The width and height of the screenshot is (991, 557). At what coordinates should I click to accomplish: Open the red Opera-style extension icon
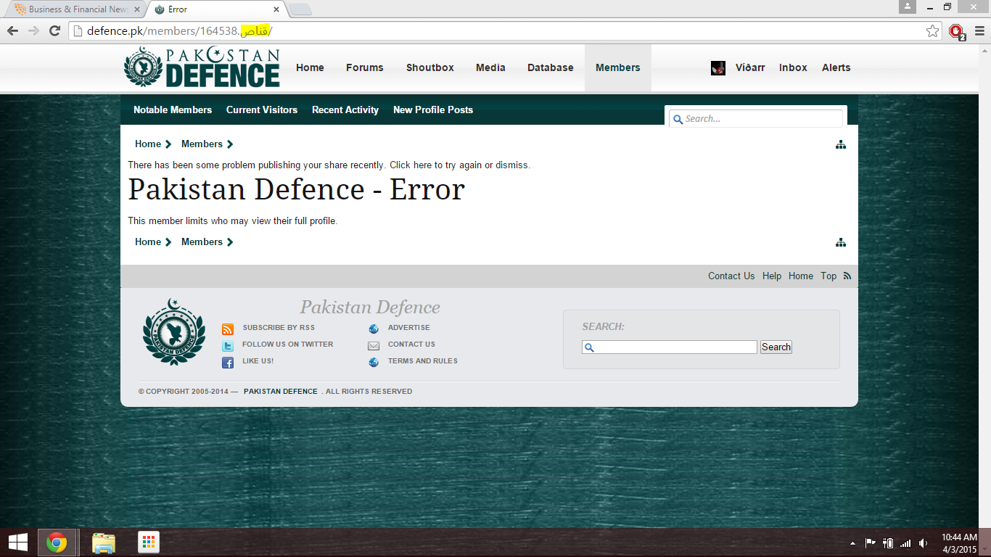click(x=957, y=31)
